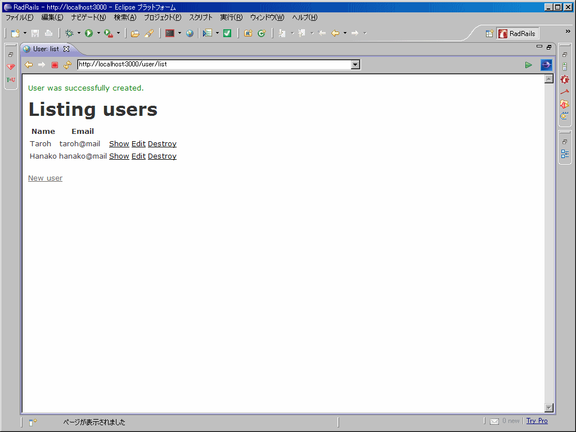The image size is (576, 432).
Task: Click the Save disk icon
Action: coord(35,33)
